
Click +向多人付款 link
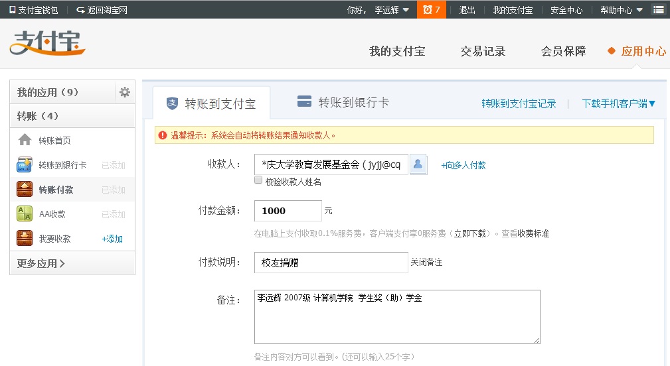tap(463, 165)
